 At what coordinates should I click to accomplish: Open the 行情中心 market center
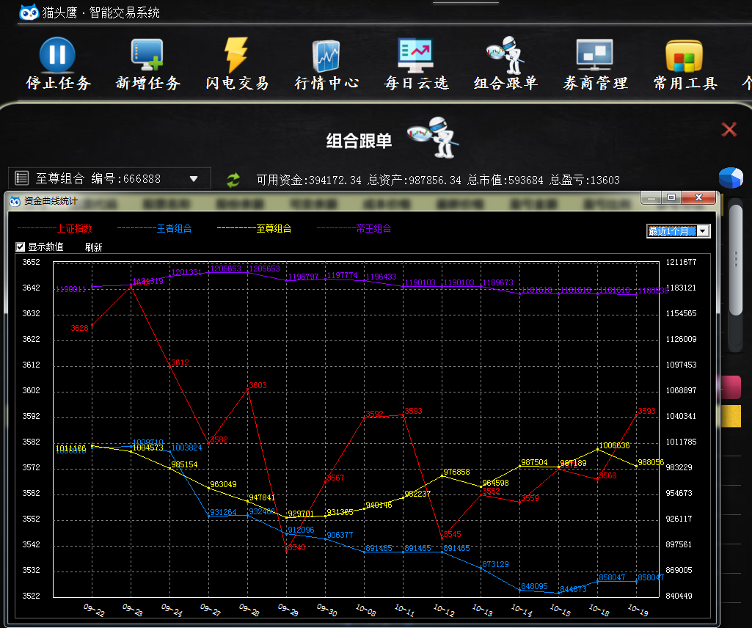(x=326, y=55)
